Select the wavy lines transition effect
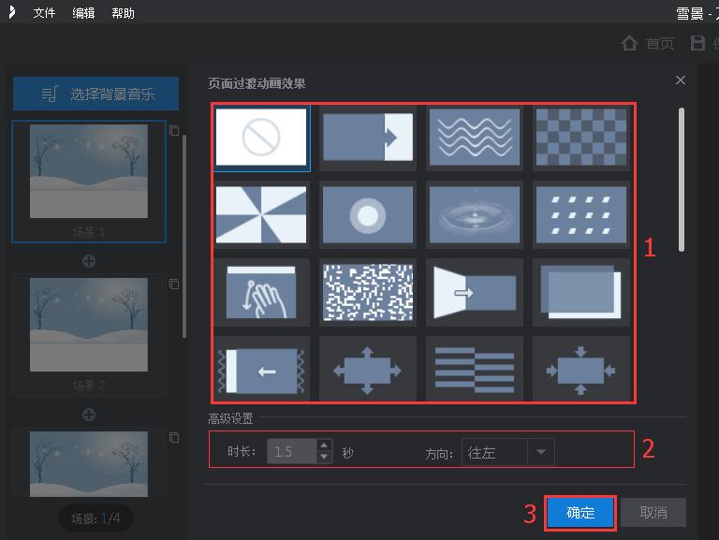Image resolution: width=719 pixels, height=540 pixels. [475, 138]
